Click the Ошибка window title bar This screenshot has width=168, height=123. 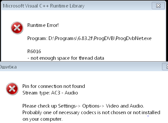[81, 67]
